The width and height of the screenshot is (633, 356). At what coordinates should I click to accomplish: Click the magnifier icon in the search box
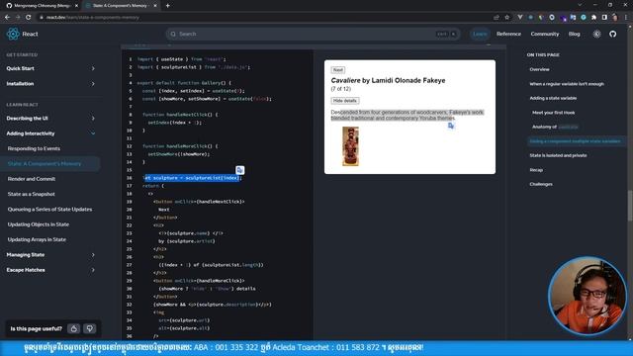click(173, 34)
